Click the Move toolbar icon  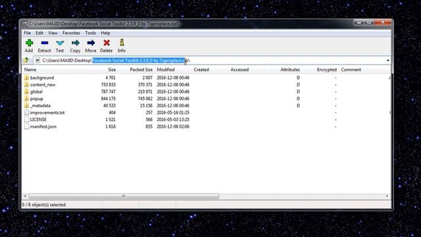91,43
